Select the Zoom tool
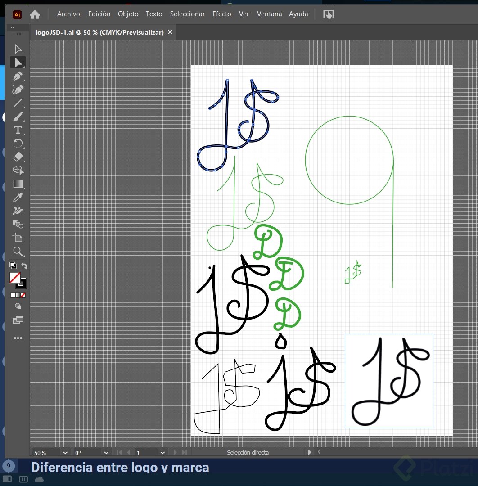This screenshot has width=478, height=486. click(x=18, y=252)
